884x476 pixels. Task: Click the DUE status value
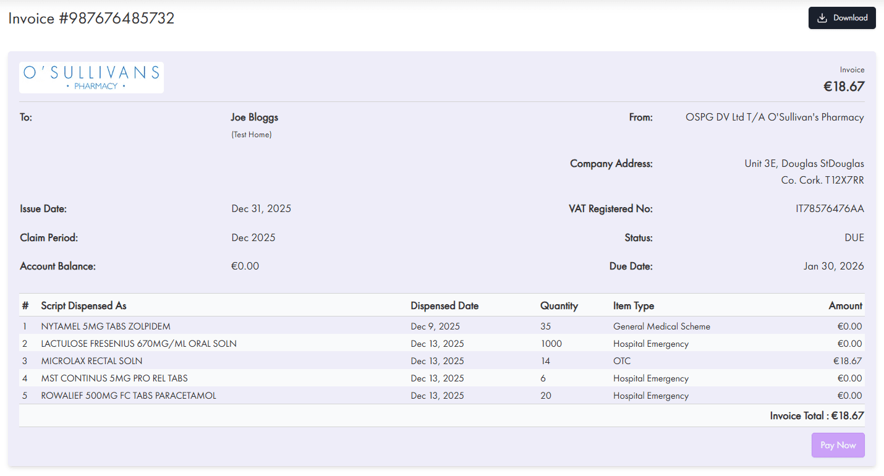[854, 237]
